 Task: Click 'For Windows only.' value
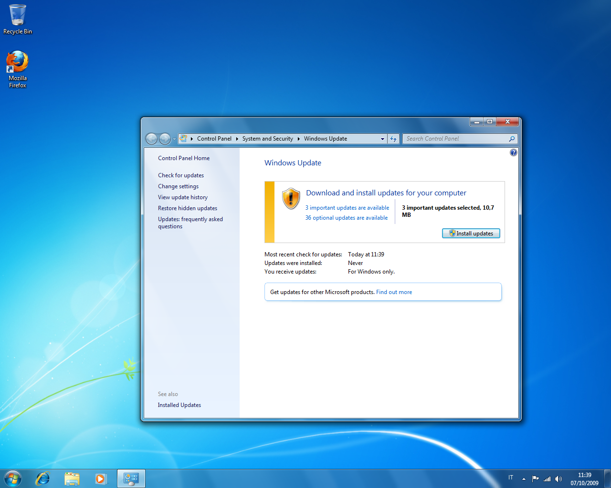click(371, 272)
